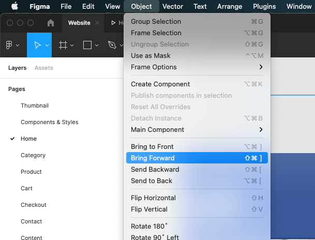
Task: Choose Rotate 180°
Action: [197, 226]
